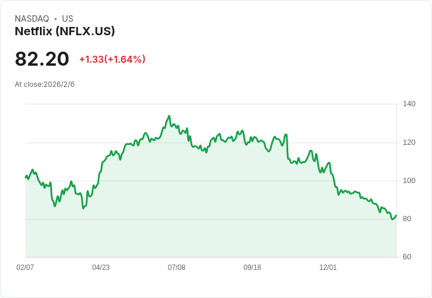432x298 pixels.
Task: Select the 07/08 date on x-axis
Action: [x=177, y=267]
